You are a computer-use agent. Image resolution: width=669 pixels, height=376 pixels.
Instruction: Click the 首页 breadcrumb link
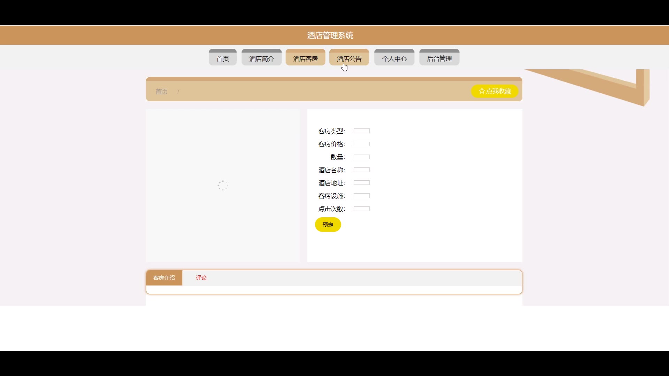[162, 92]
